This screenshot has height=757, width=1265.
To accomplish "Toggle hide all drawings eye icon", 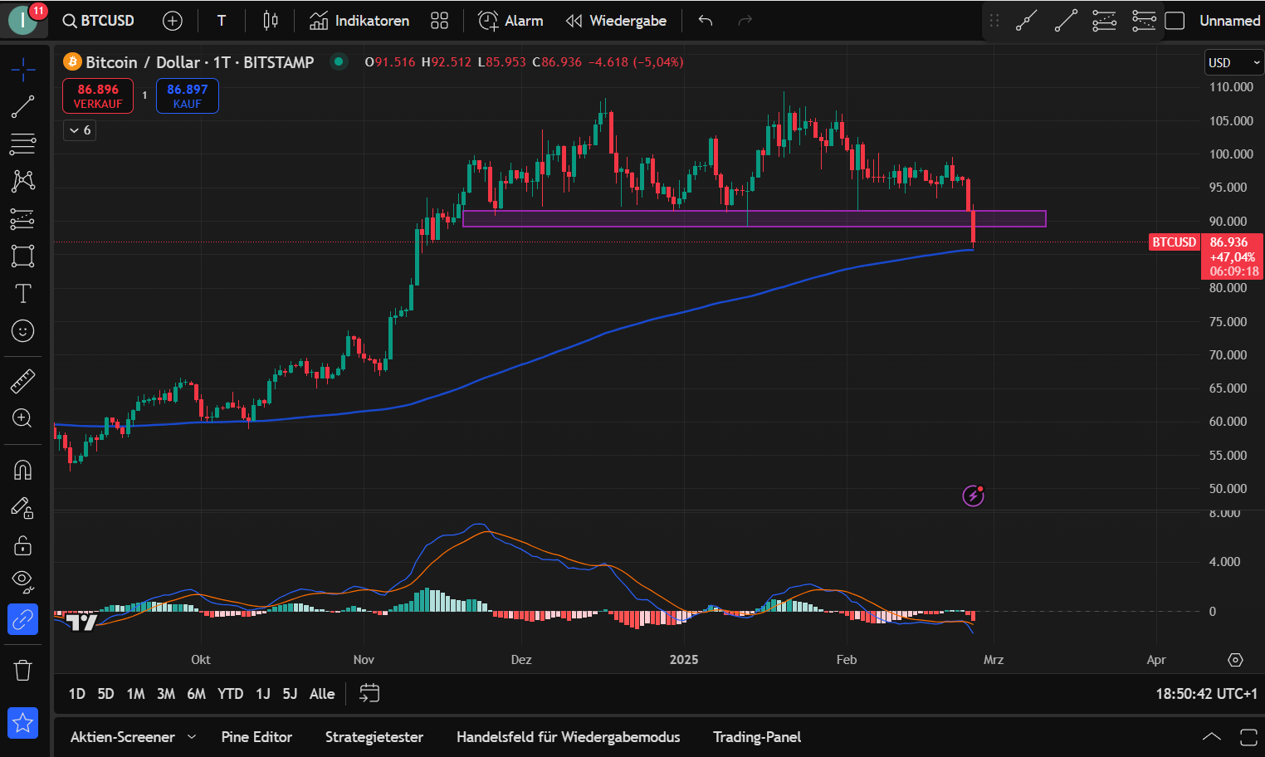I will click(x=23, y=582).
